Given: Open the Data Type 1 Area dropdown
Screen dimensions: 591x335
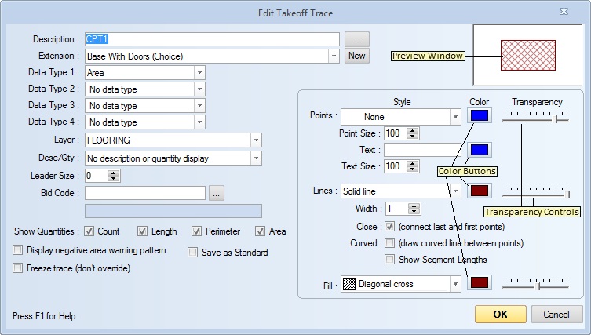Looking at the screenshot, I should coord(199,73).
